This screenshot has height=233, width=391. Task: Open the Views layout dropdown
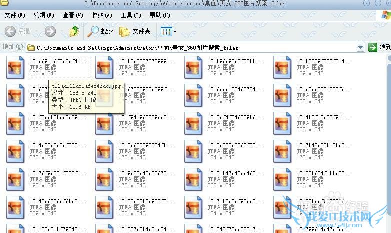(168, 32)
